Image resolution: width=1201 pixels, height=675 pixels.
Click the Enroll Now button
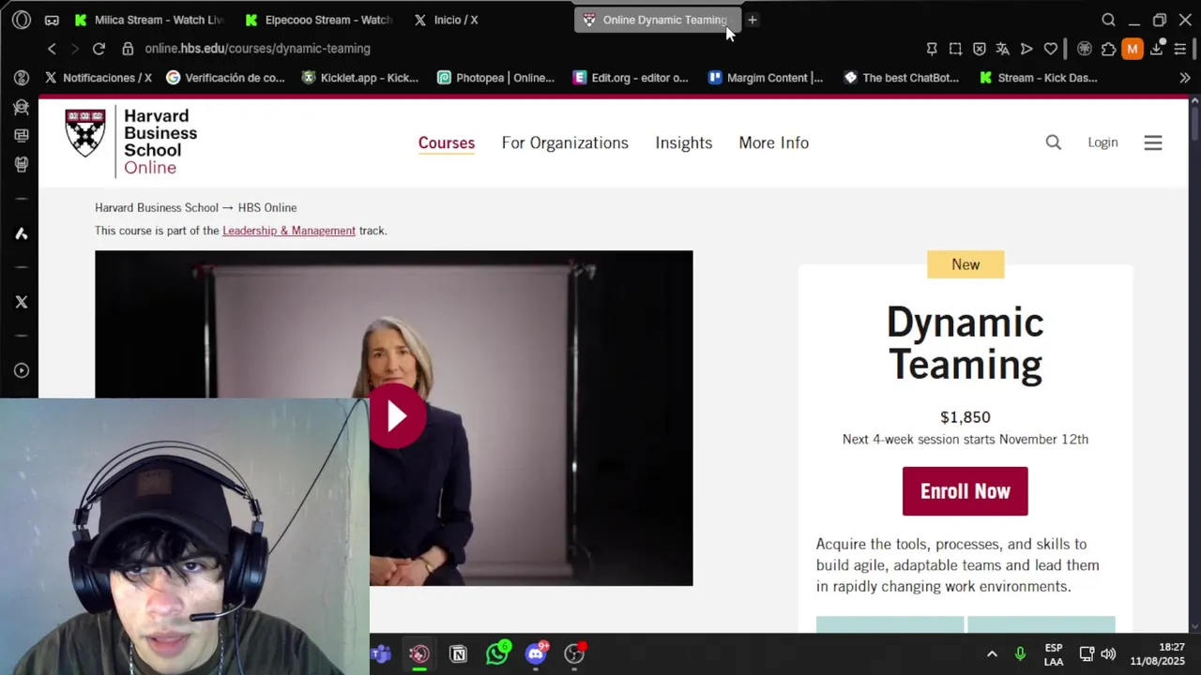point(965,491)
